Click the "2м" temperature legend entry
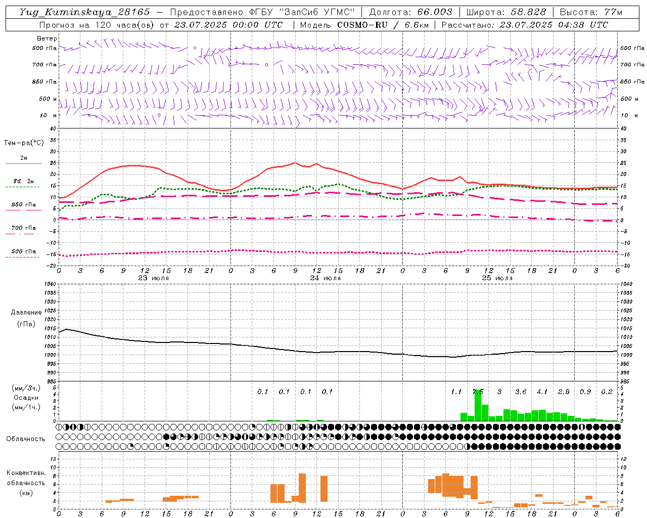The image size is (647, 518). coord(24,158)
